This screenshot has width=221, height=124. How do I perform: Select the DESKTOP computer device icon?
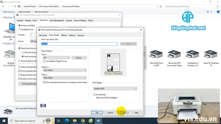pos(10,28)
